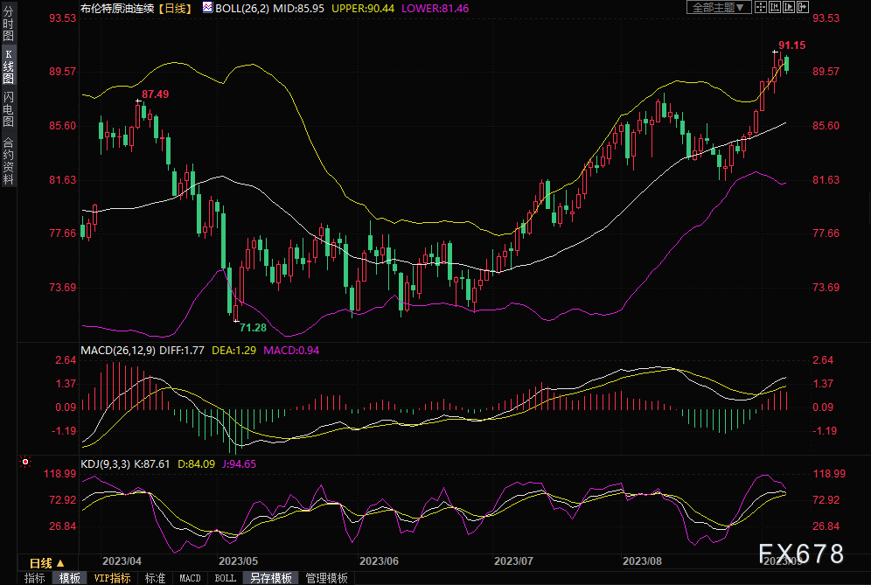Viewport: 871px width, 585px height.
Task: Apply the MACD template in bottom bar
Action: [190, 578]
